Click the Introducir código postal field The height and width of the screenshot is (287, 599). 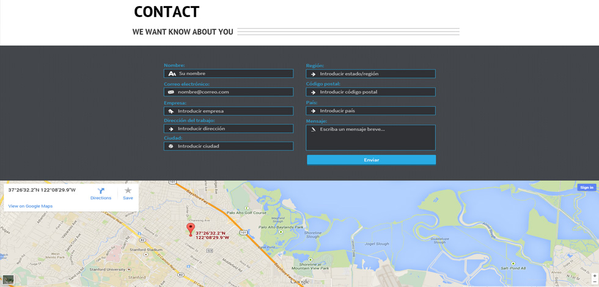[370, 92]
